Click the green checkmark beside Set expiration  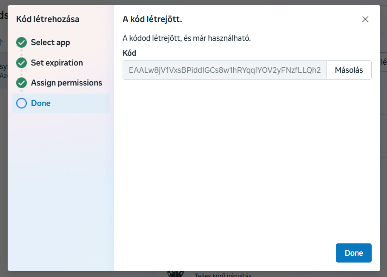click(x=22, y=63)
